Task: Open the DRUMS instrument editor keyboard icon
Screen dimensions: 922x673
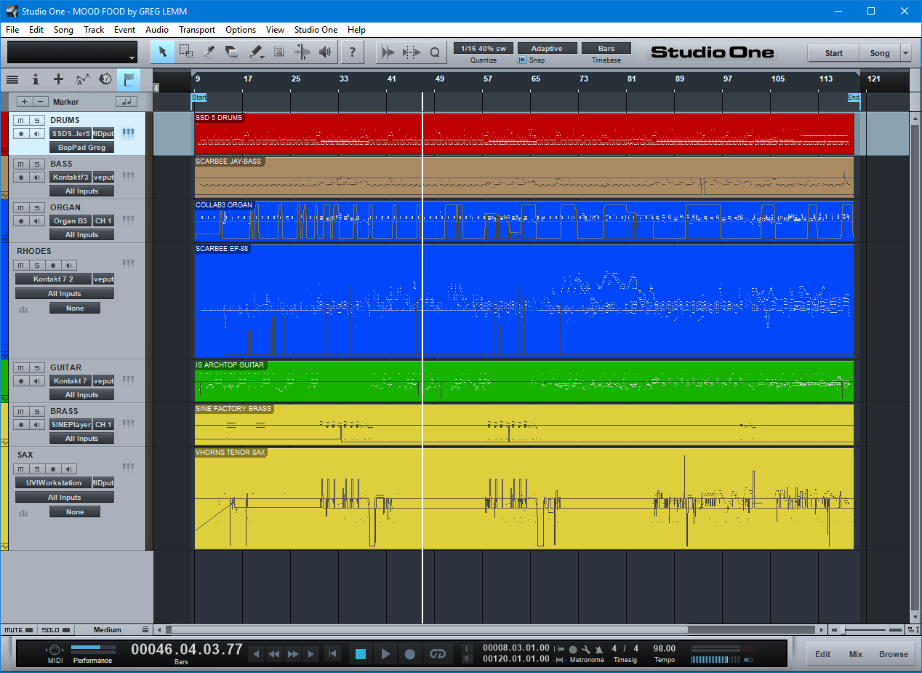Action: tap(128, 133)
